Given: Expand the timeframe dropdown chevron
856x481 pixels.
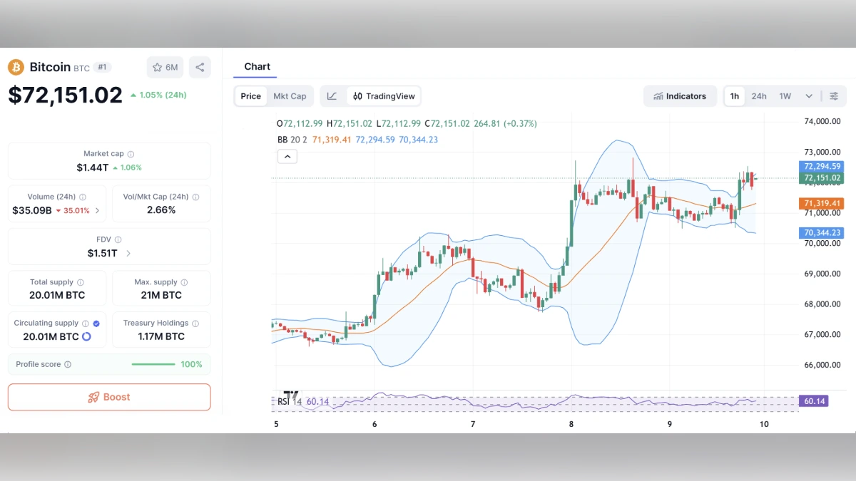Looking at the screenshot, I should [809, 95].
